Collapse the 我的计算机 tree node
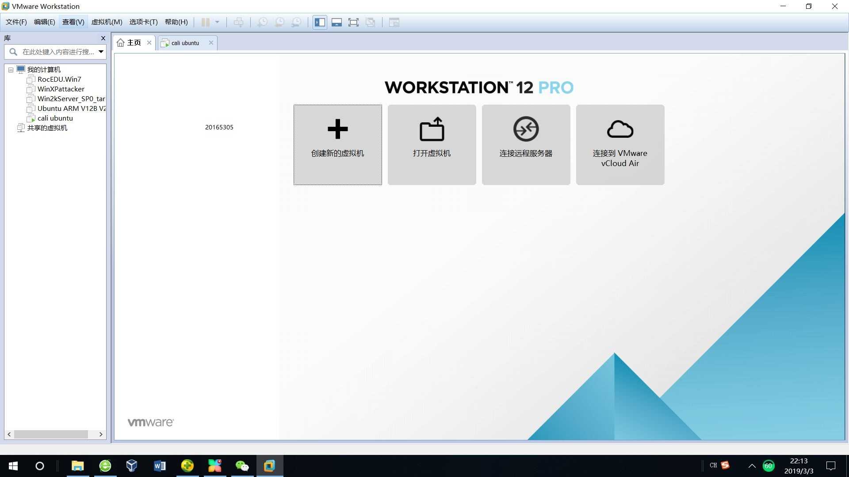Image resolution: width=849 pixels, height=477 pixels. point(11,70)
